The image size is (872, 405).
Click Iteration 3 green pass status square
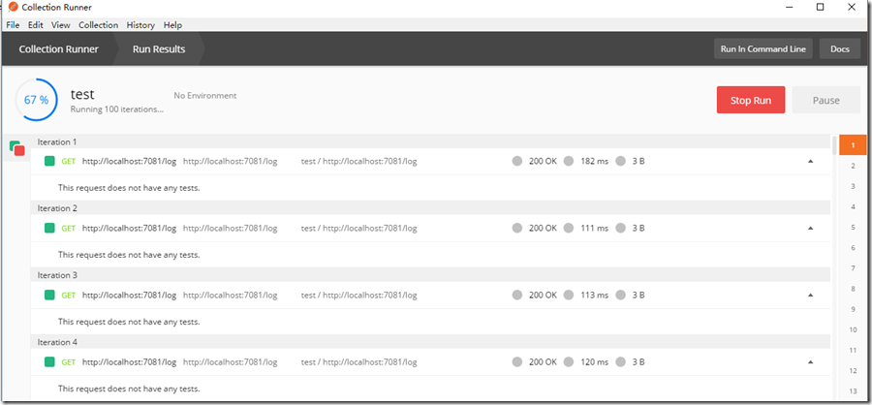(49, 296)
